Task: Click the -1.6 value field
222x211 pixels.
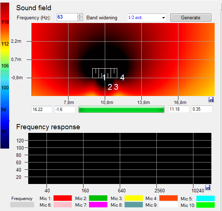Action: coord(65,109)
